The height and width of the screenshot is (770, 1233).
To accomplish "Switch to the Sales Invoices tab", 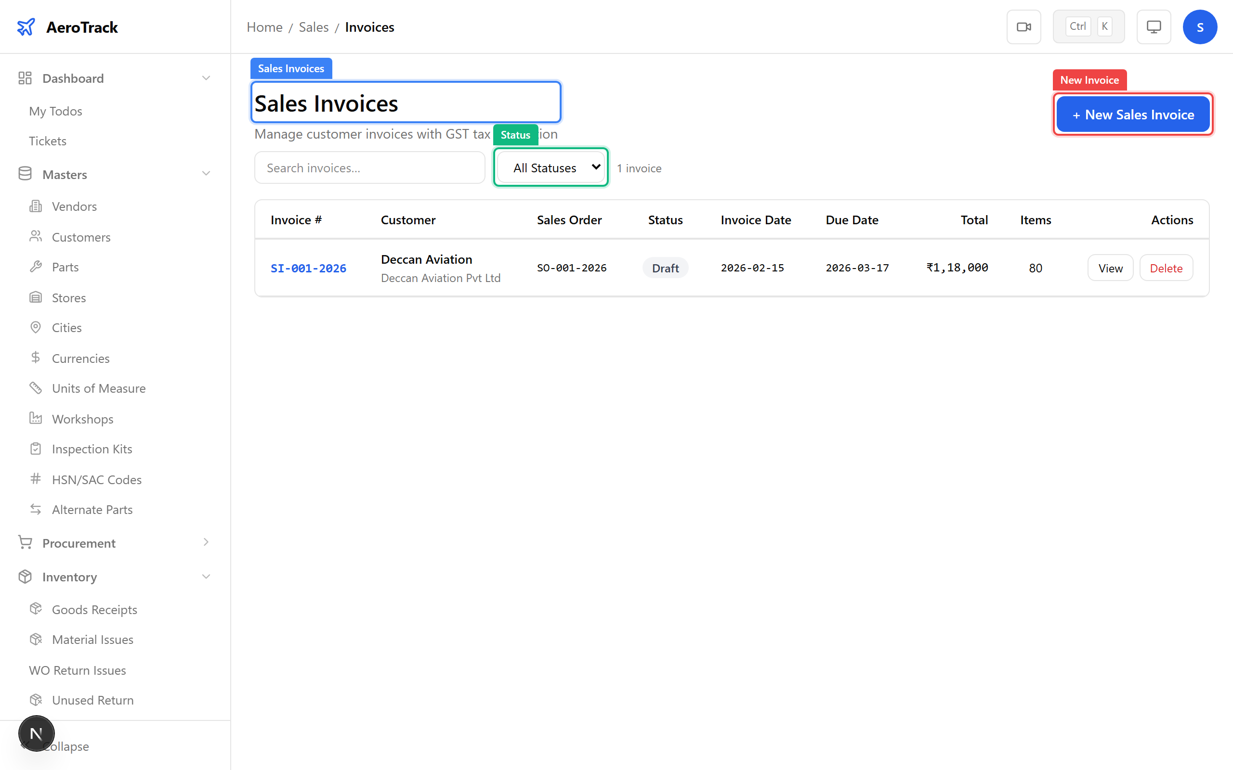I will pos(290,68).
